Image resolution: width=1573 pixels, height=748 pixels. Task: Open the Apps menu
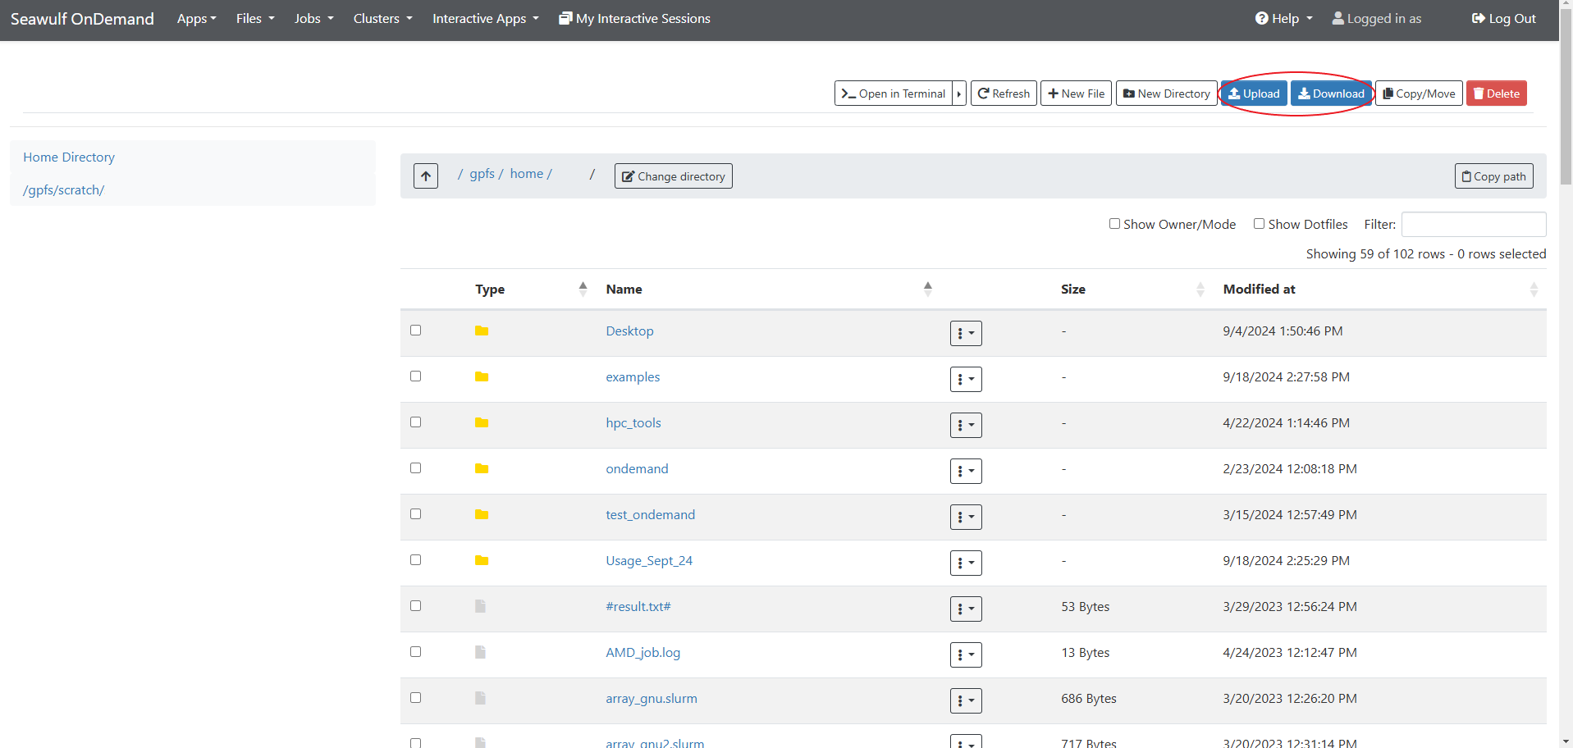pos(196,18)
